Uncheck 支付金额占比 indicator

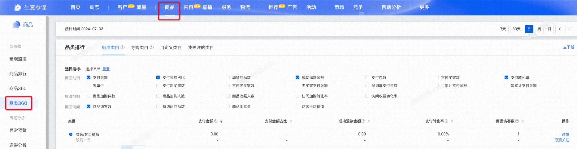click(x=158, y=78)
